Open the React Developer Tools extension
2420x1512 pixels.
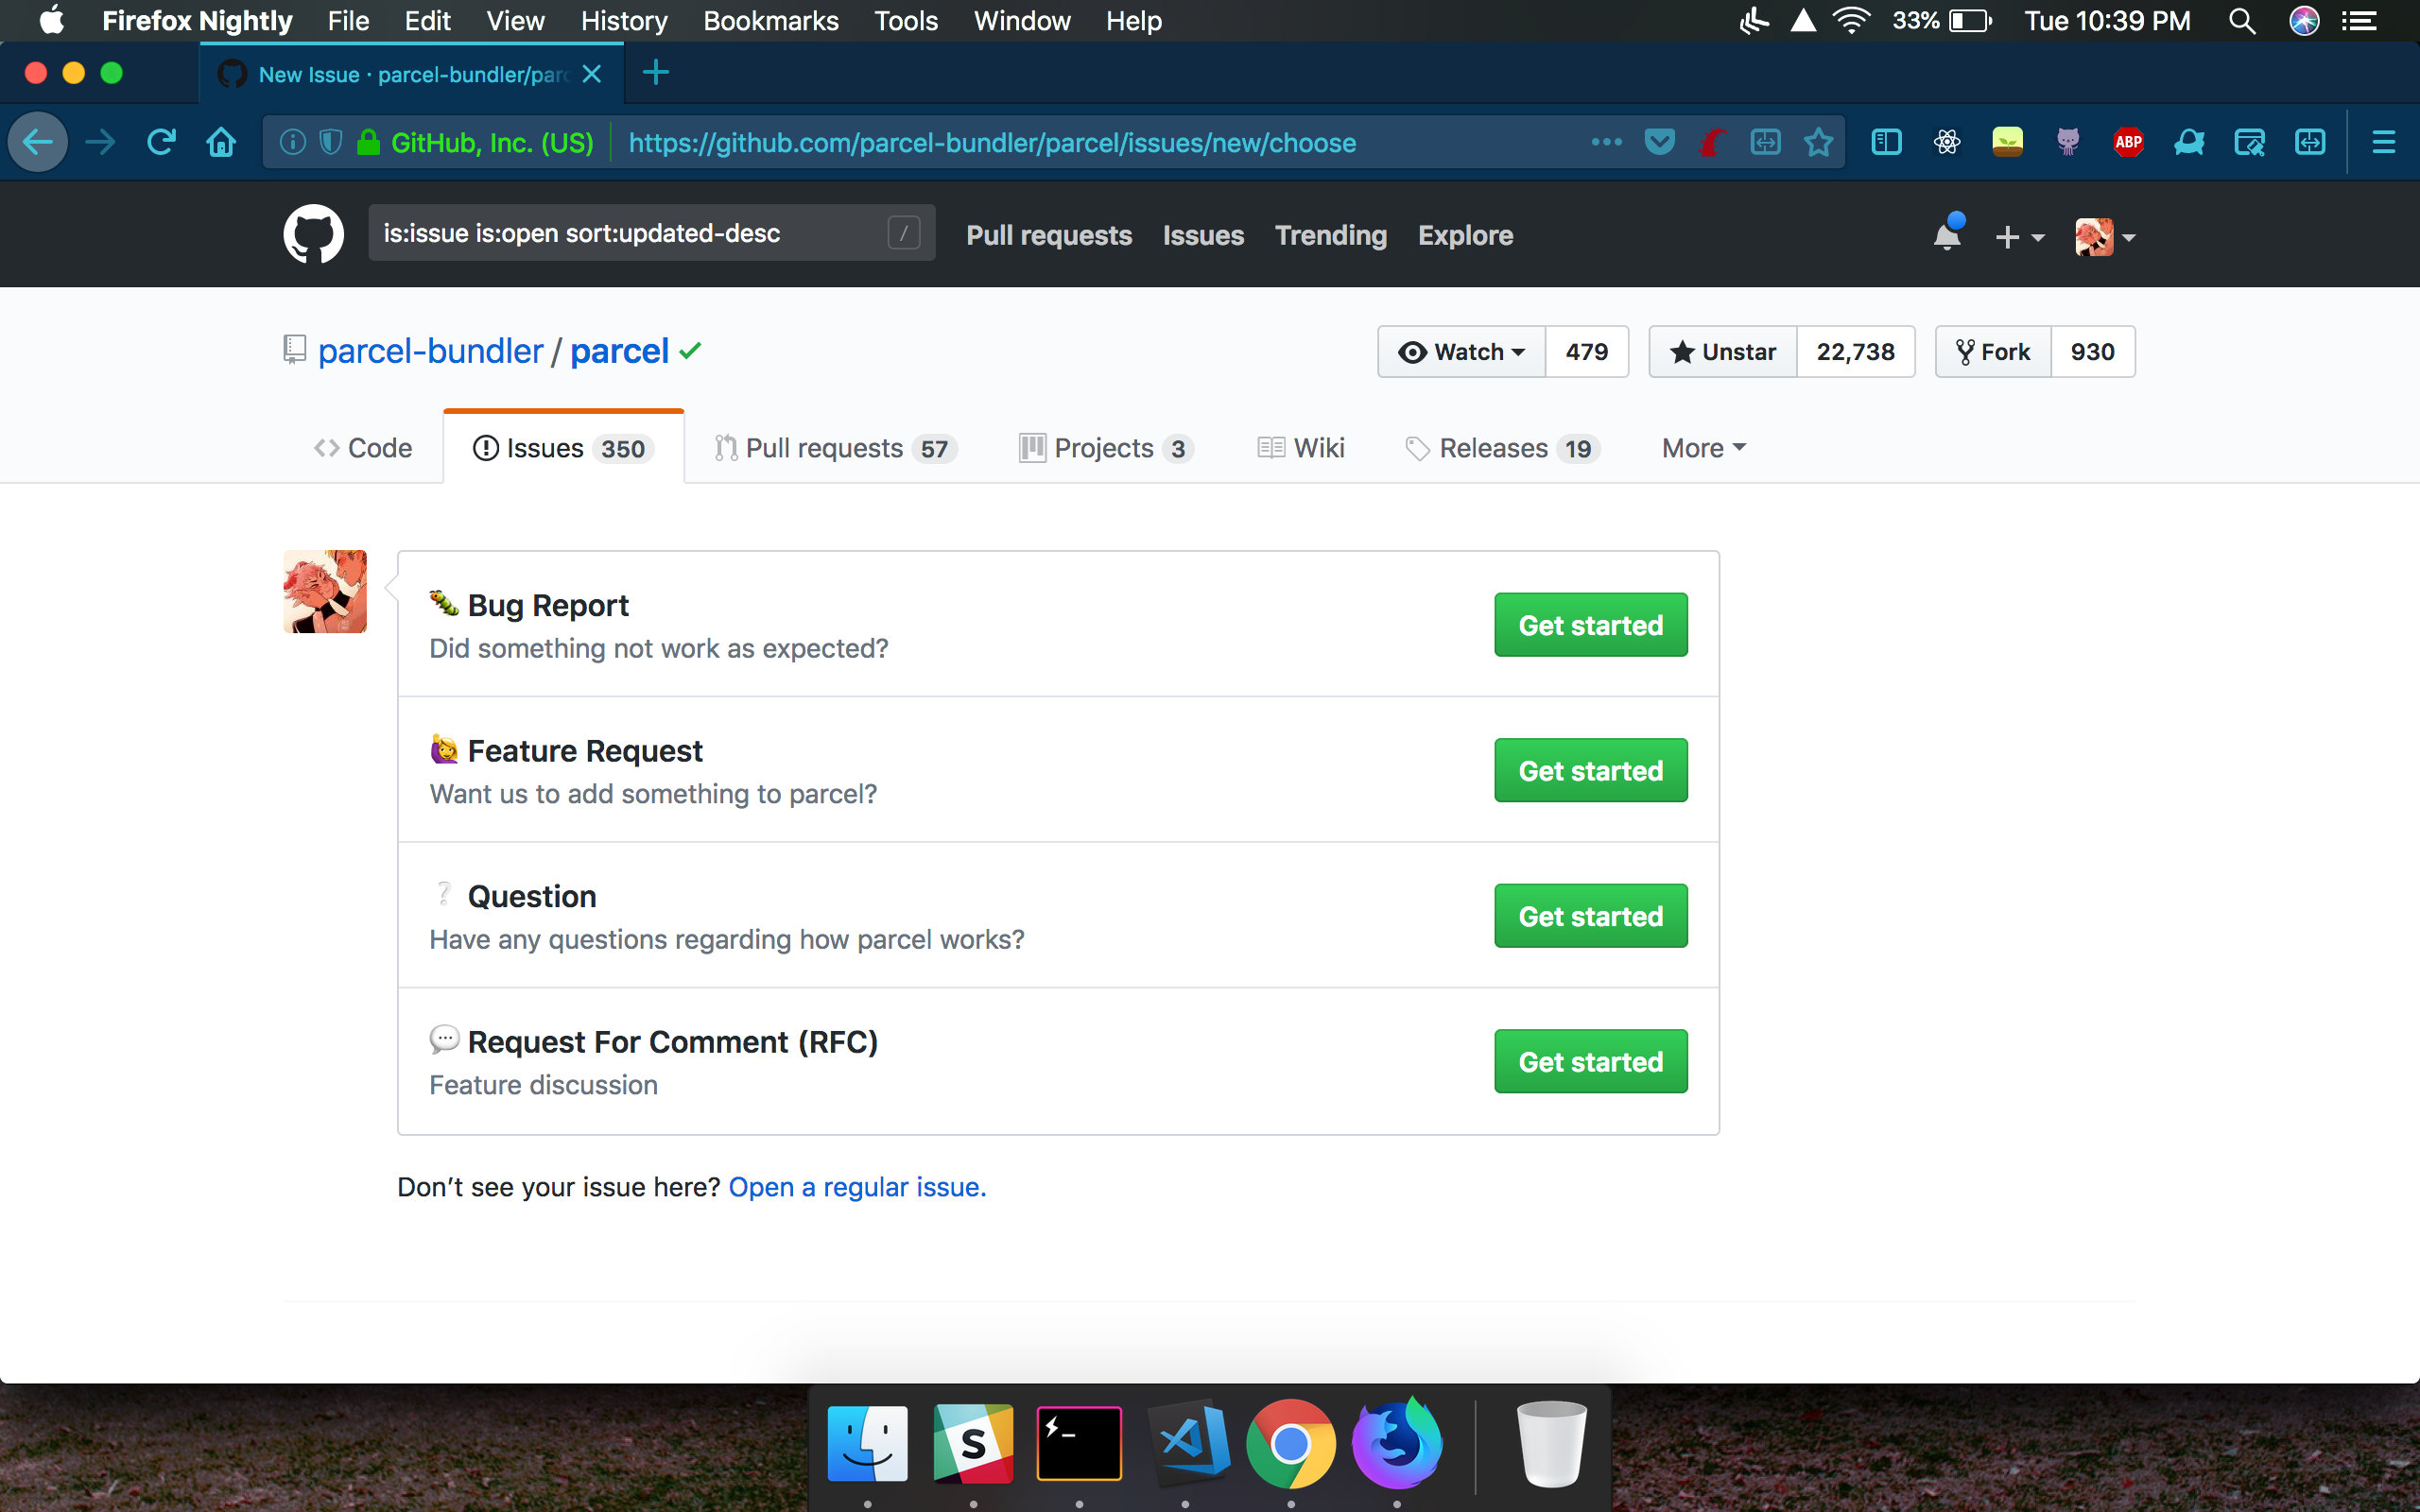1948,142
